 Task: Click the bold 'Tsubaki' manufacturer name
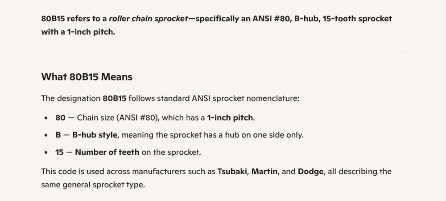pyautogui.click(x=232, y=172)
